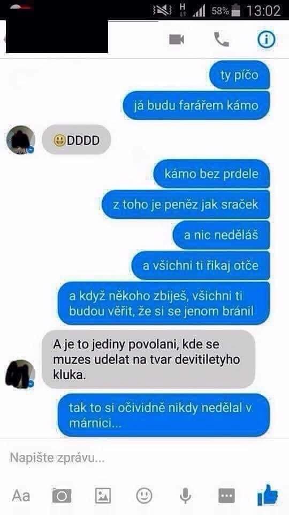
Task: Open the image gallery picker
Action: point(103,496)
